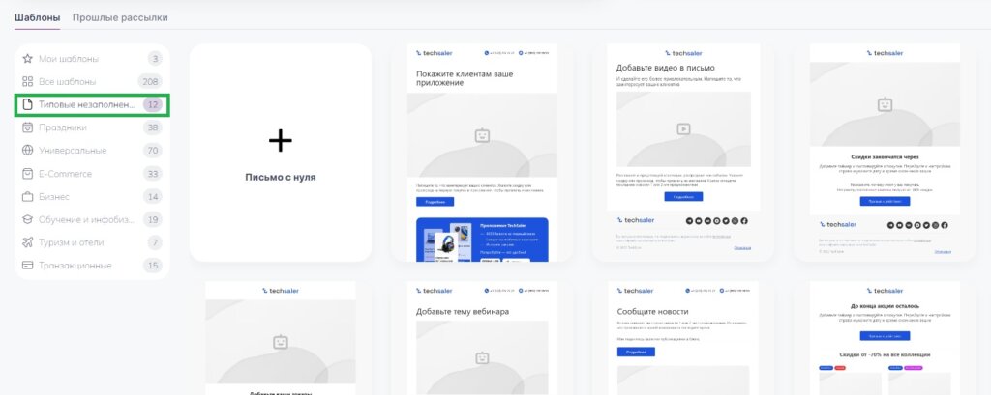Select the Мои шаблоны category
The image size is (991, 395).
click(x=92, y=59)
